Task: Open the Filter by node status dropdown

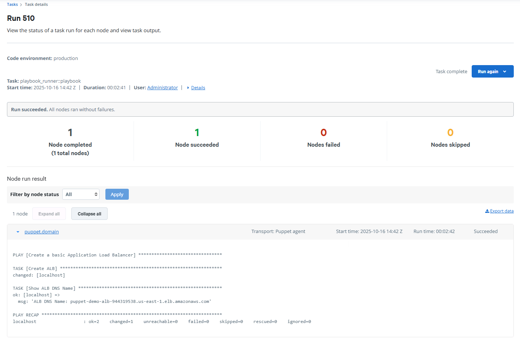Action: [81, 194]
